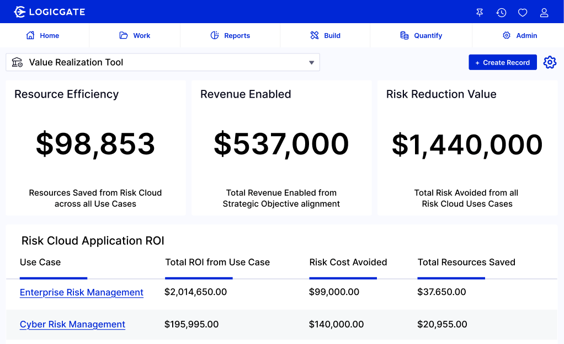Open the recent history clock icon
Screen dimensions: 564x344
click(501, 12)
